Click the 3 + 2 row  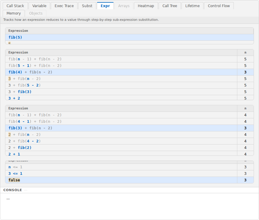[x=129, y=98]
